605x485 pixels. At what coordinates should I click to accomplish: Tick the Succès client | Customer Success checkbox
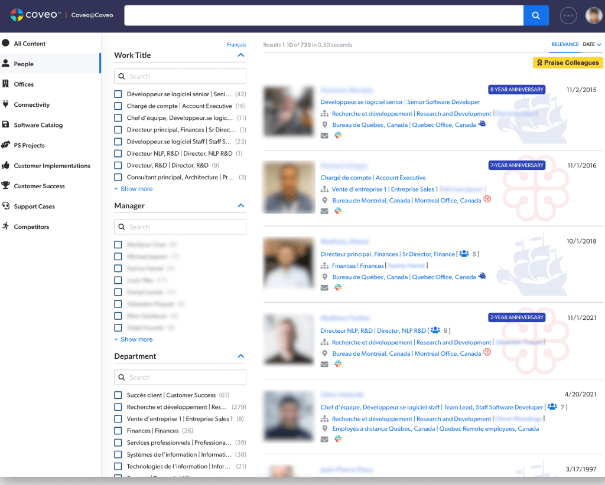tap(118, 395)
